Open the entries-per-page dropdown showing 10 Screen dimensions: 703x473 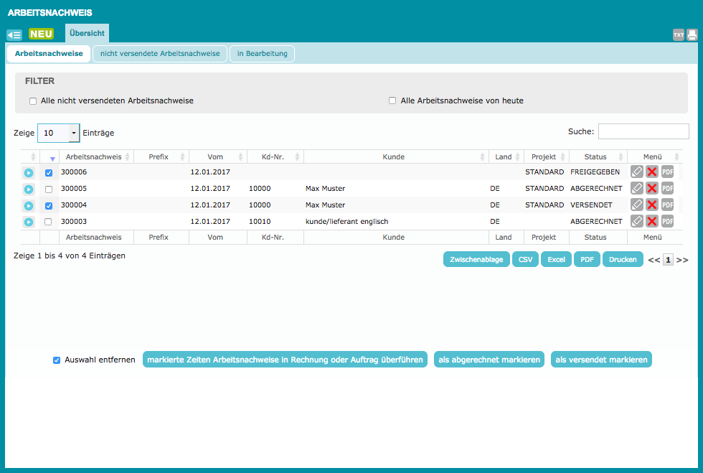click(73, 133)
